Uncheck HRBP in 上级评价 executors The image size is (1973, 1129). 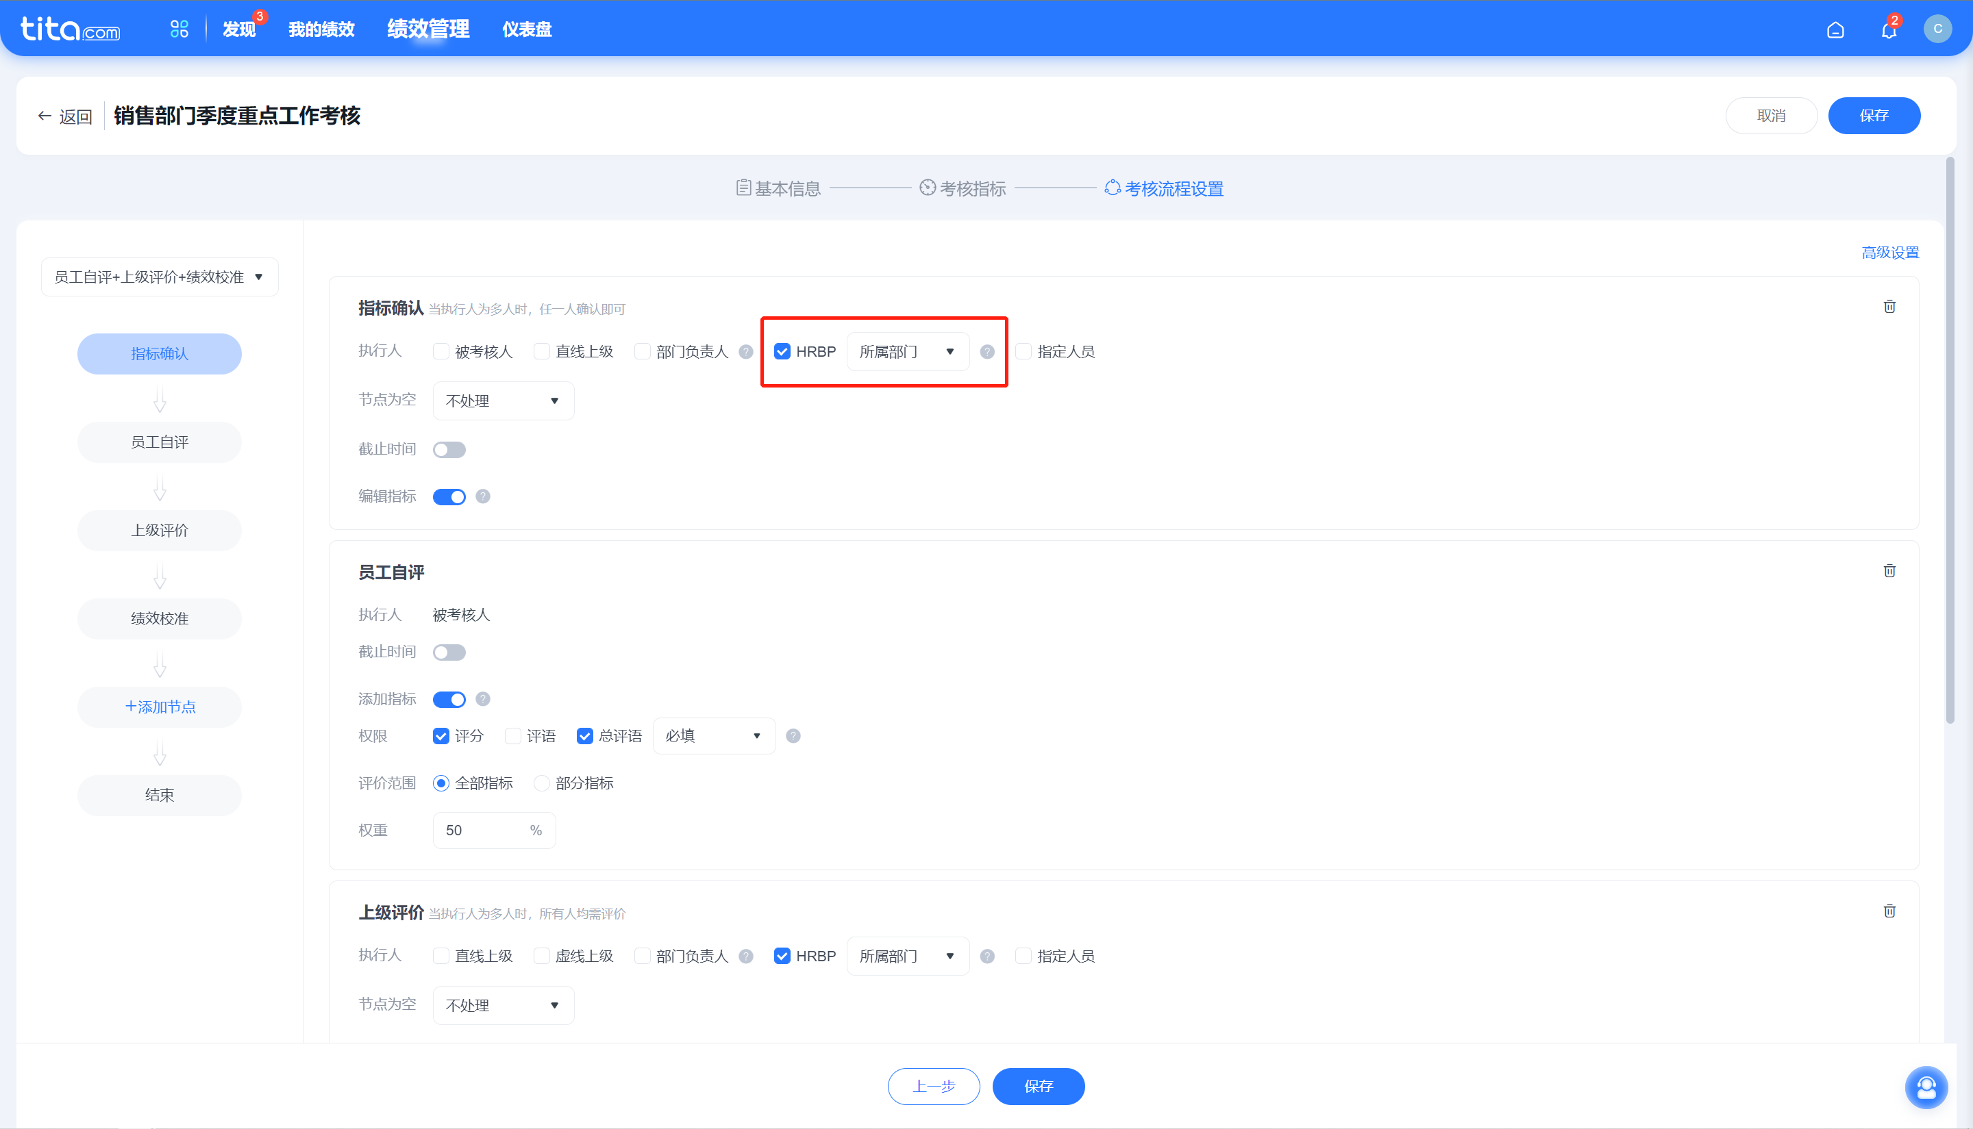[782, 956]
